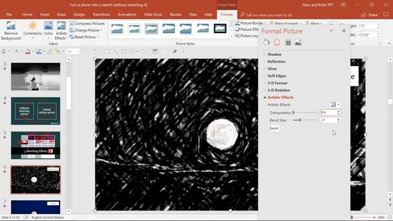The height and width of the screenshot is (221, 393).
Task: Switch to the Slide Show tab
Action: click(153, 15)
